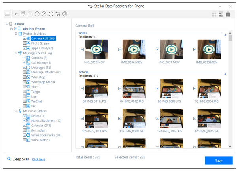Click the WhatsApp icon in tree
Image resolution: width=238 pixels, height=171 pixels.
[28, 77]
